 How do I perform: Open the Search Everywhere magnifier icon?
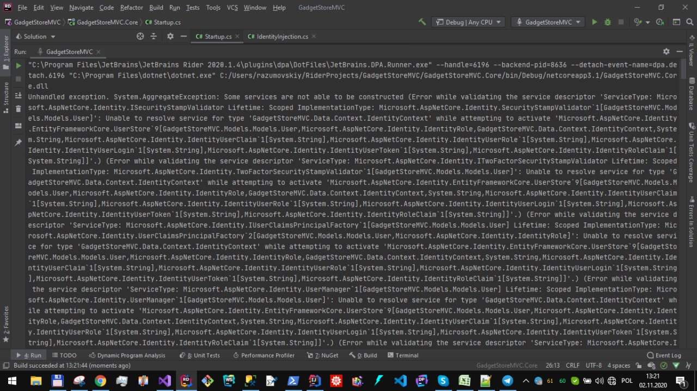[x=689, y=22]
